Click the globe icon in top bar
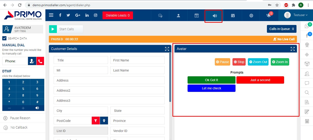Screen dimensions: 313x140 click(x=251, y=16)
